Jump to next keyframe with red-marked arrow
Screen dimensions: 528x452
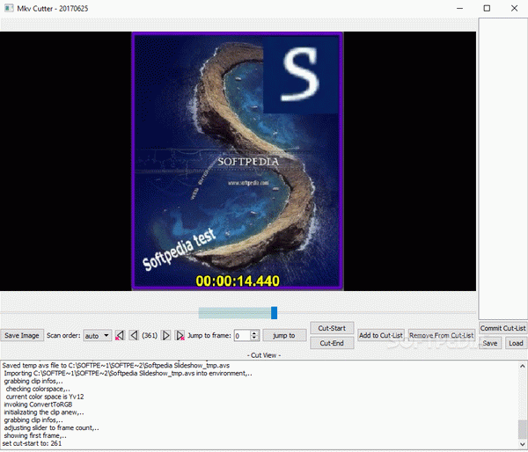[x=180, y=335]
